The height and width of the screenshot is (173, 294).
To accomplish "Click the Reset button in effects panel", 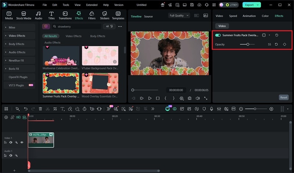I will pos(283,97).
